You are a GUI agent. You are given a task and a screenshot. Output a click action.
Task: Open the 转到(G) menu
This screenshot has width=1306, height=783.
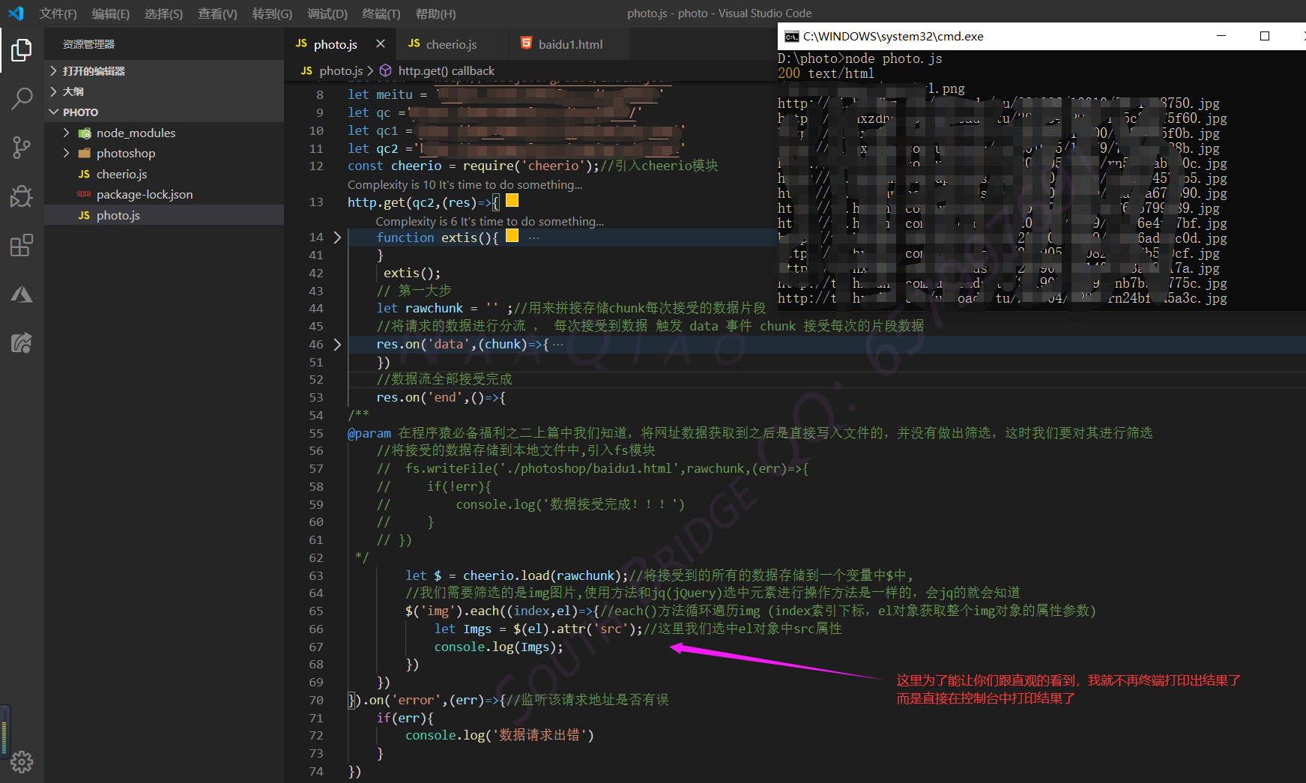(272, 13)
